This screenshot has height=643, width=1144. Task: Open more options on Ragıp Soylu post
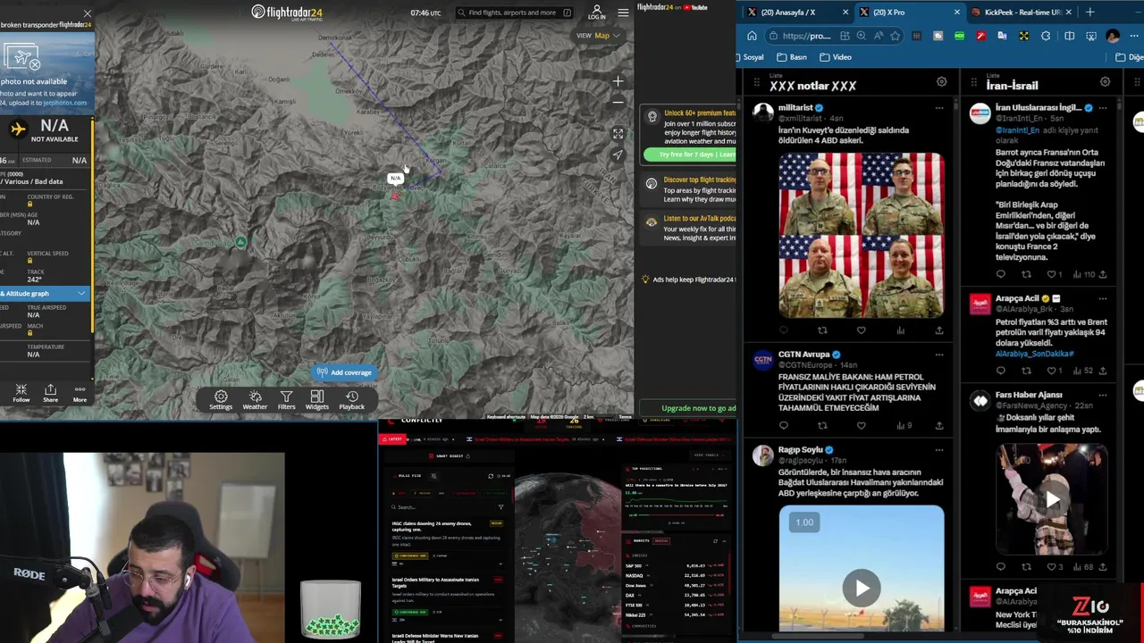point(938,450)
